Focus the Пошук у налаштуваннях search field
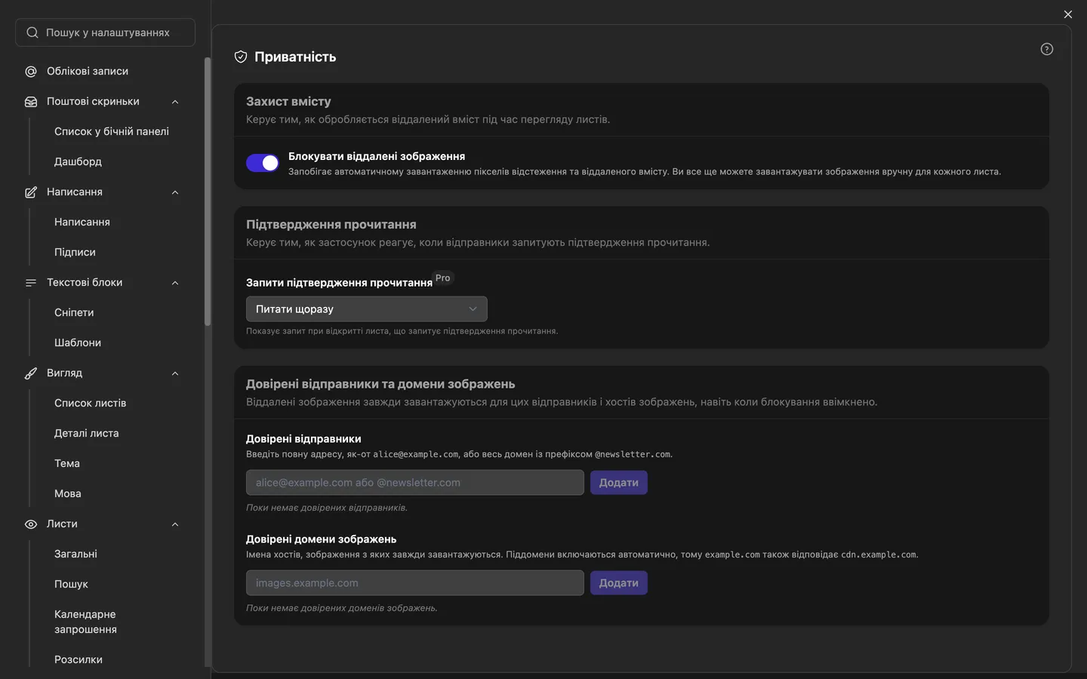The width and height of the screenshot is (1087, 679). [106, 32]
